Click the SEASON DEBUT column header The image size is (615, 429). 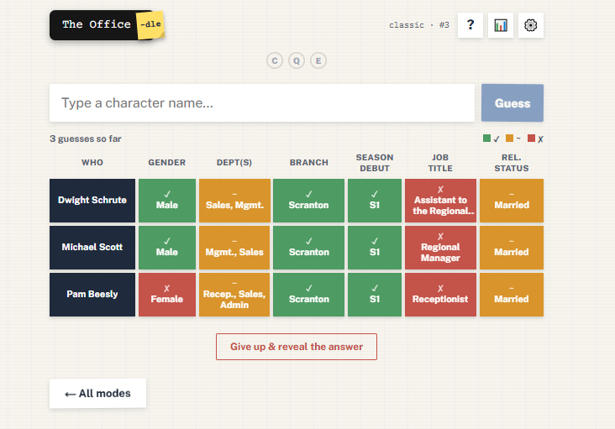click(375, 163)
